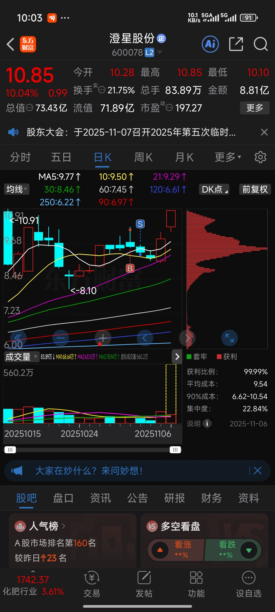Viewport: 275px width, 612px height.
Task: Open chart settings gear icon
Action: 260,157
